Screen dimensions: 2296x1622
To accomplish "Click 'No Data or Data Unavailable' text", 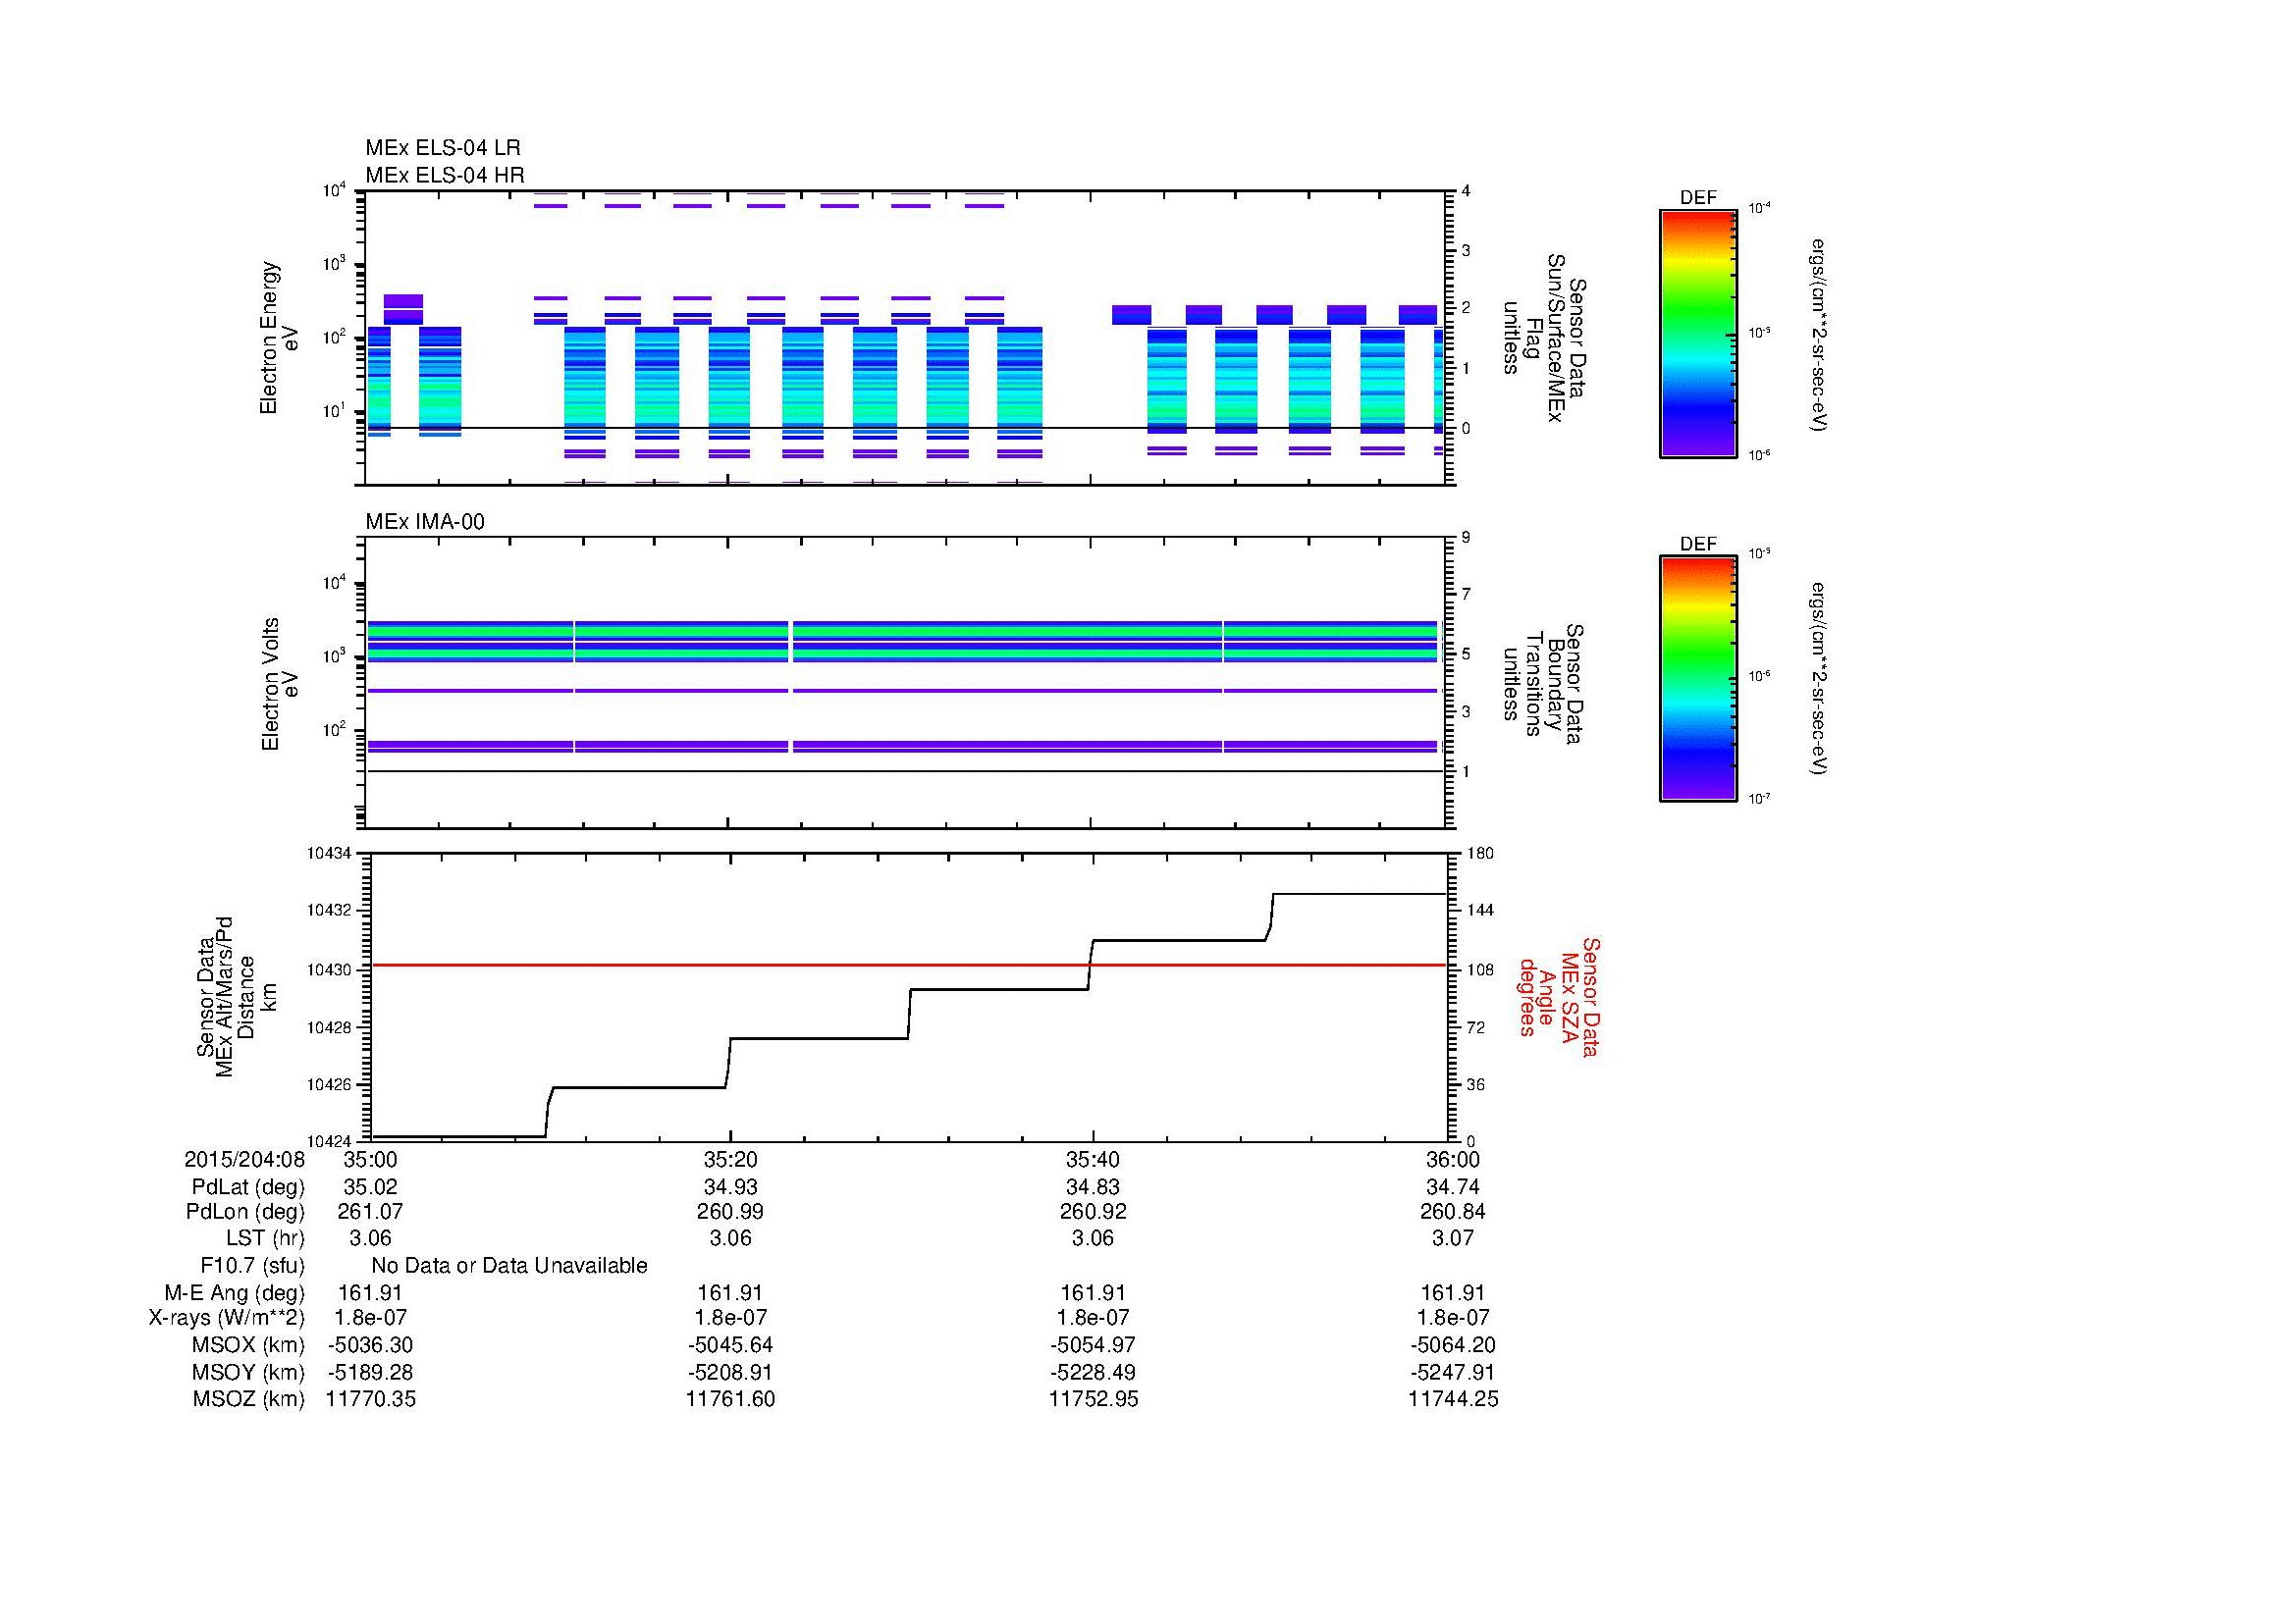I will coord(509,1266).
